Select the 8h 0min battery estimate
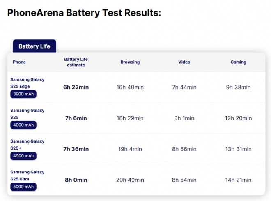This screenshot has width=271, height=201. pyautogui.click(x=76, y=180)
